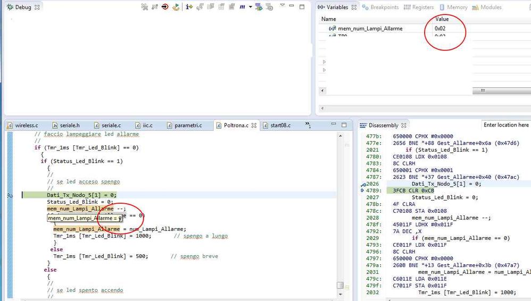The height and width of the screenshot is (301, 531).
Task: Click the greyed stacked-lines icon in Debug toolbar
Action: pyautogui.click(x=270, y=7)
